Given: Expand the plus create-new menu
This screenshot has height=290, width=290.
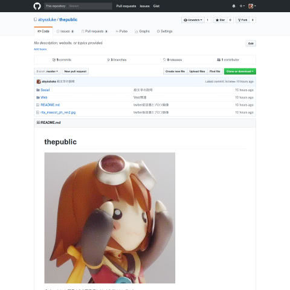Looking at the screenshot, I should coord(242,6).
